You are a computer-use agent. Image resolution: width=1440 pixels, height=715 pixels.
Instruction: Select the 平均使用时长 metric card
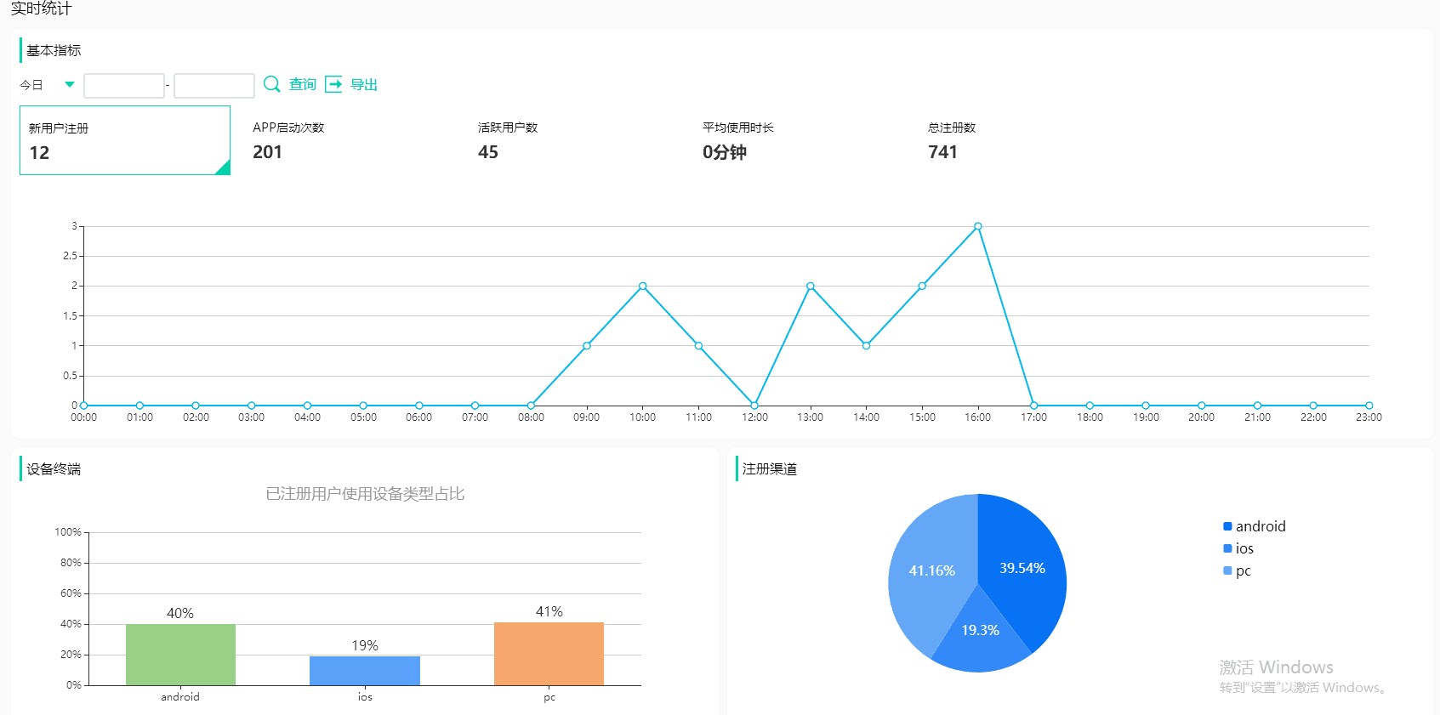(x=800, y=140)
